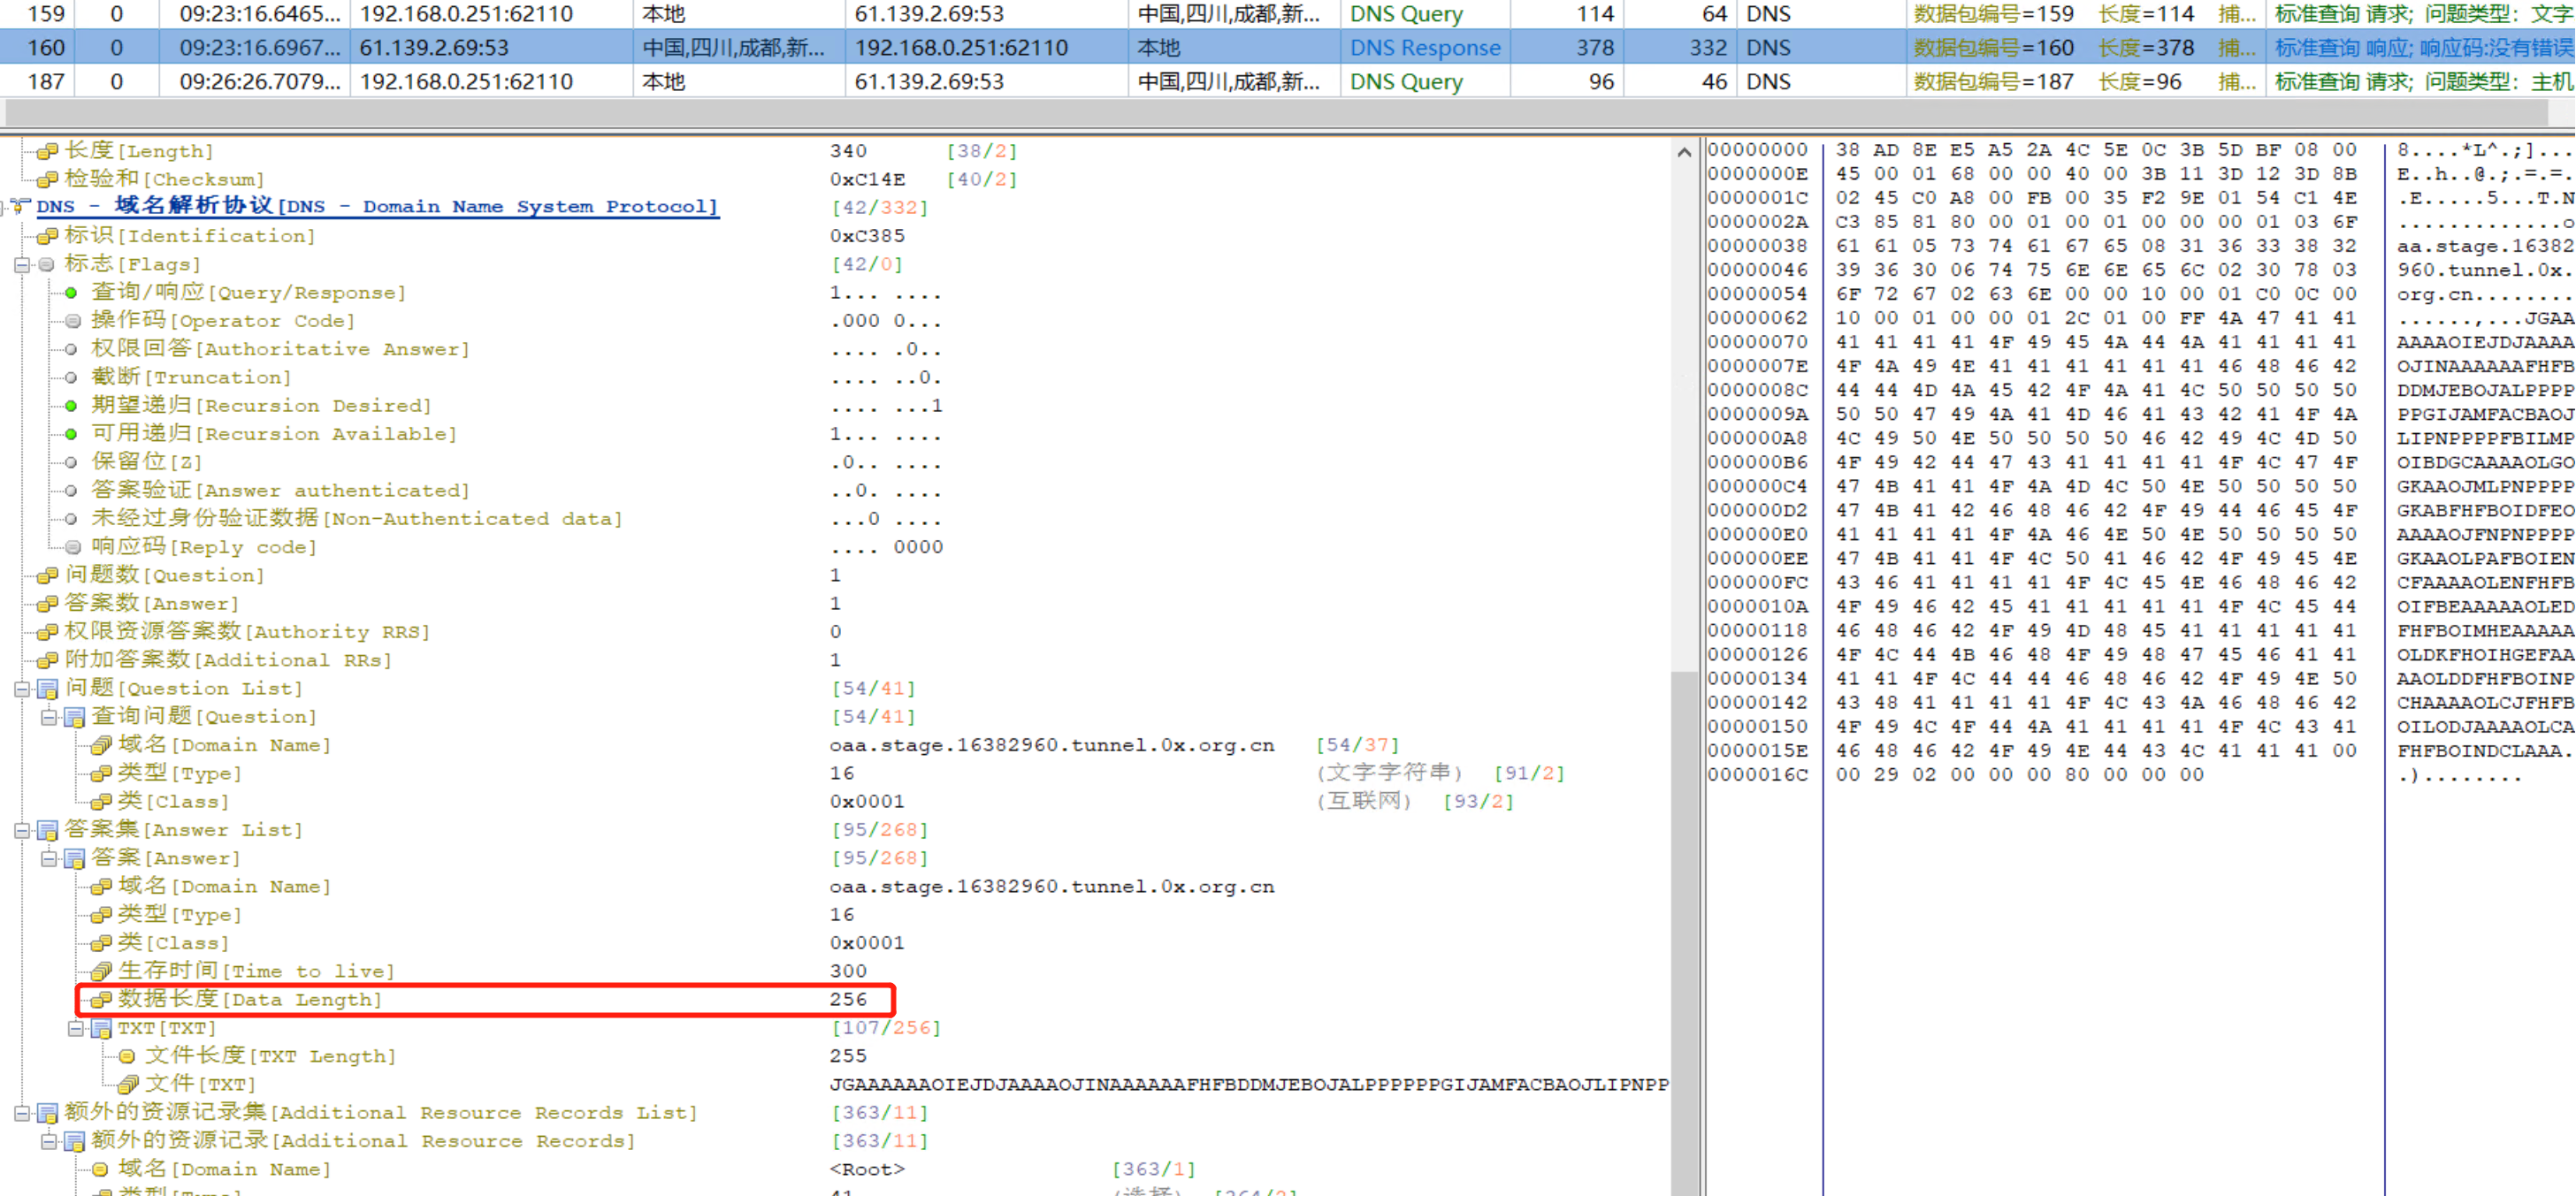Select packet row 160 DNS Response

pos(1288,48)
